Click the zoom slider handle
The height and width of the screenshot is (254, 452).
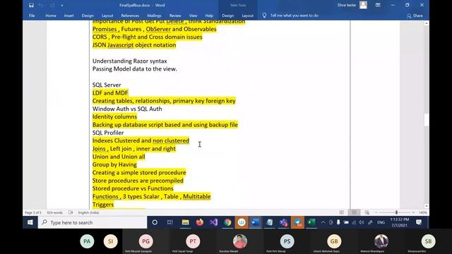[x=396, y=212]
